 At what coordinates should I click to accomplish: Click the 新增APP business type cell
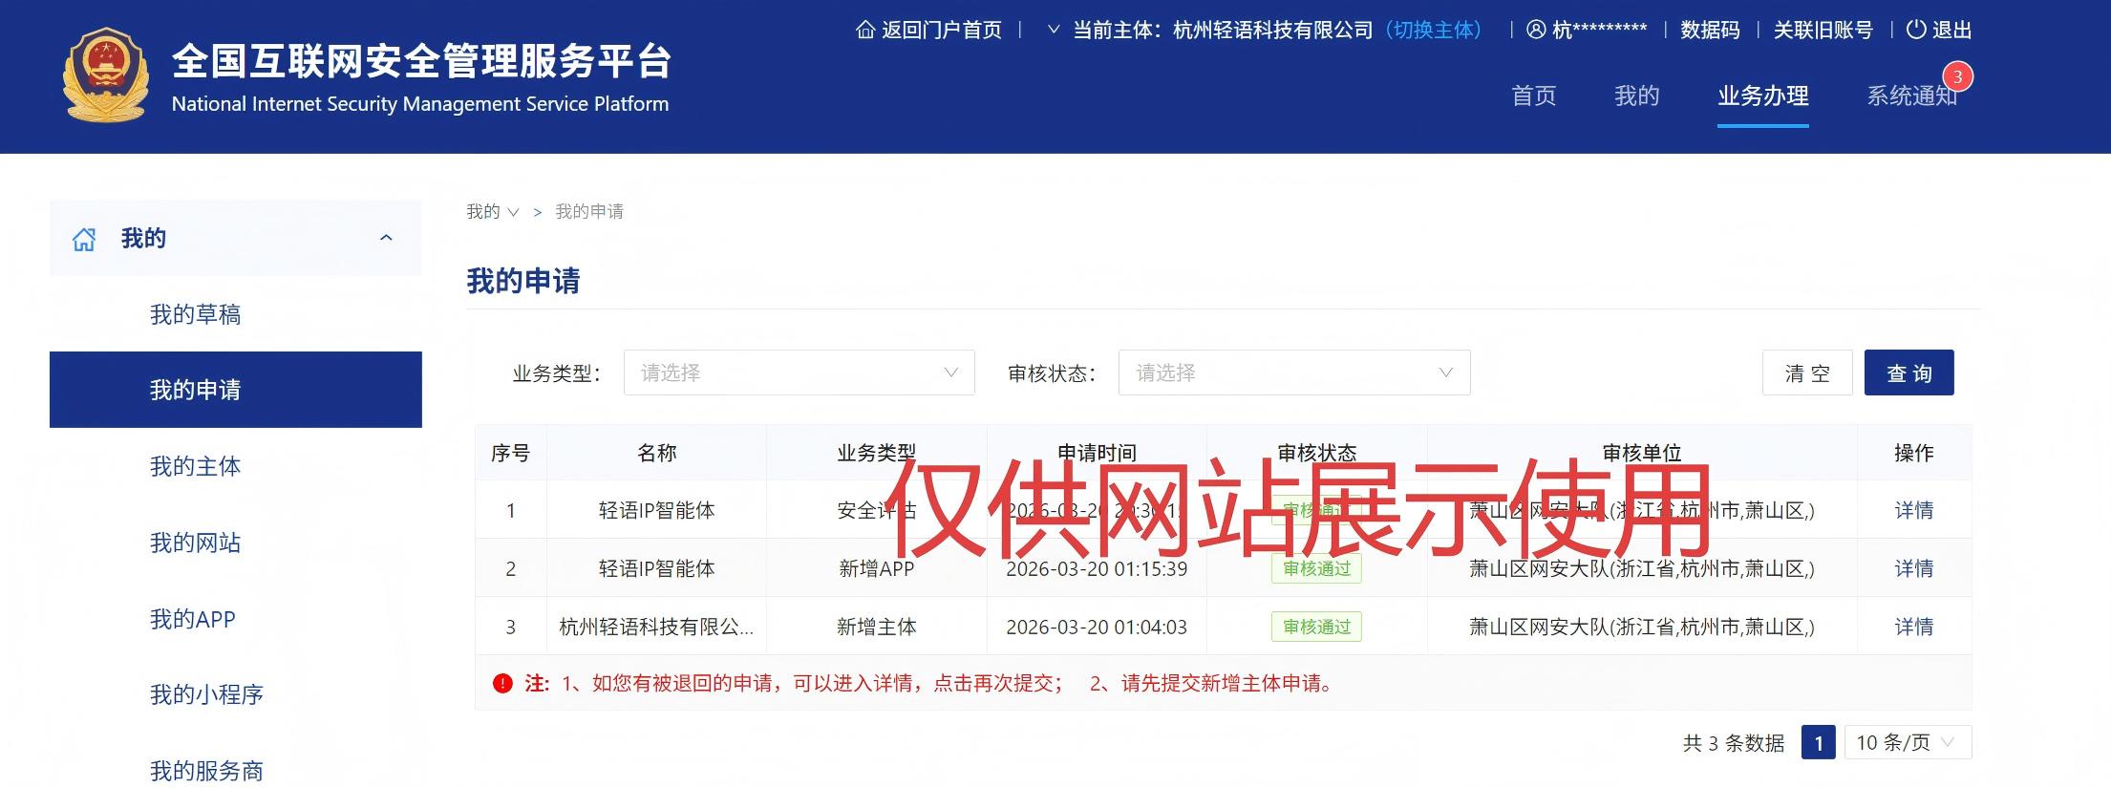point(876,568)
